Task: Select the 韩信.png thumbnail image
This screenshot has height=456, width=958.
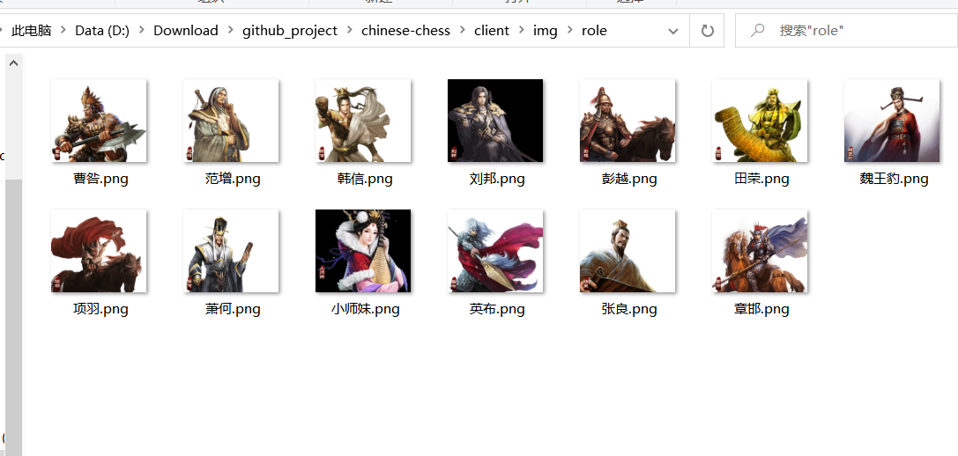Action: click(x=363, y=121)
